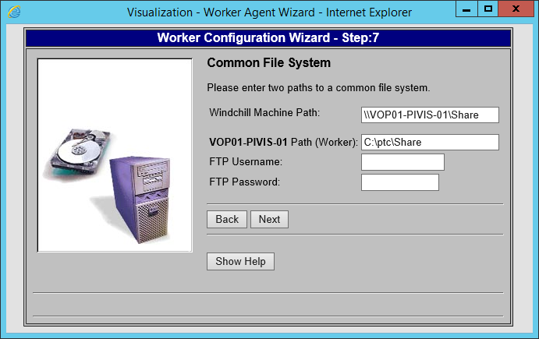This screenshot has height=339, width=539.
Task: Go to previous step with Back
Action: click(227, 219)
